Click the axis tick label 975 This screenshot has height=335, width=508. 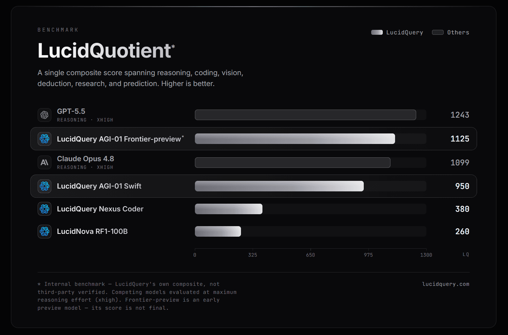pos(368,255)
